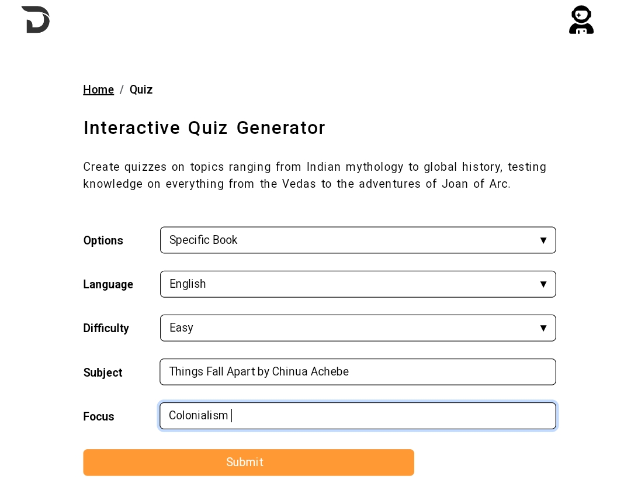
Task: Follow the Home breadcrumb link
Action: pyautogui.click(x=98, y=89)
